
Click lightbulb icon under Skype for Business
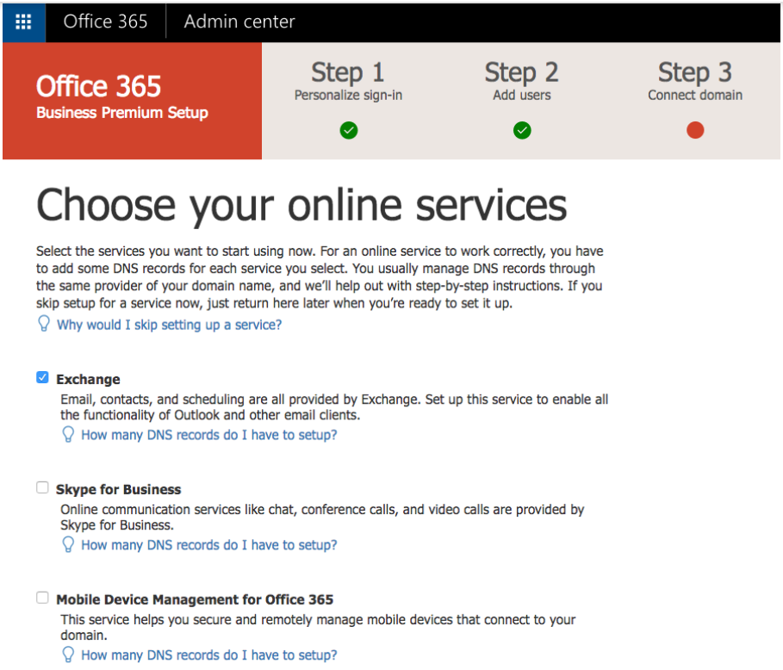pos(68,543)
